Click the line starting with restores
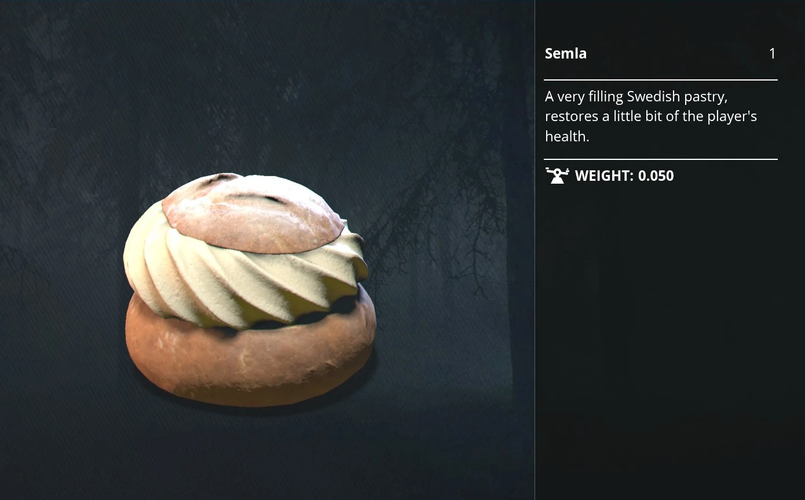This screenshot has width=805, height=500. (651, 116)
